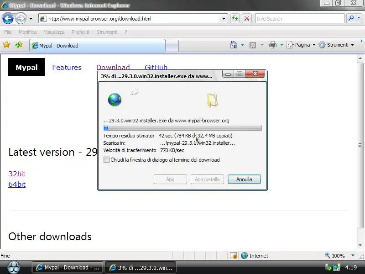Open the GitHub link
The image size is (365, 274).
pos(156,67)
